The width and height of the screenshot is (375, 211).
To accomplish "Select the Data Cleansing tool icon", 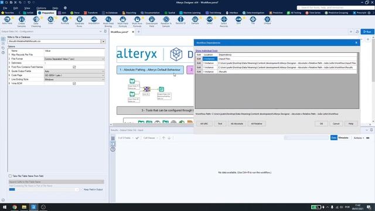I will [36, 19].
